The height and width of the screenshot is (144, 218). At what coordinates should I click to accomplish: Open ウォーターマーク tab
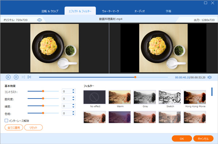(x=110, y=11)
